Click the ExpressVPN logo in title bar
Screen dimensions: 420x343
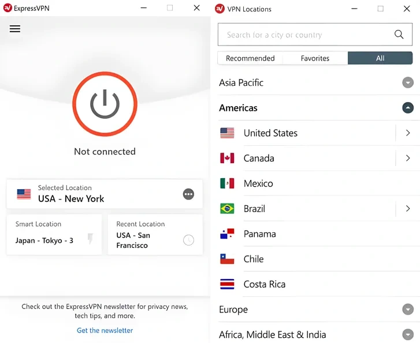tap(8, 8)
